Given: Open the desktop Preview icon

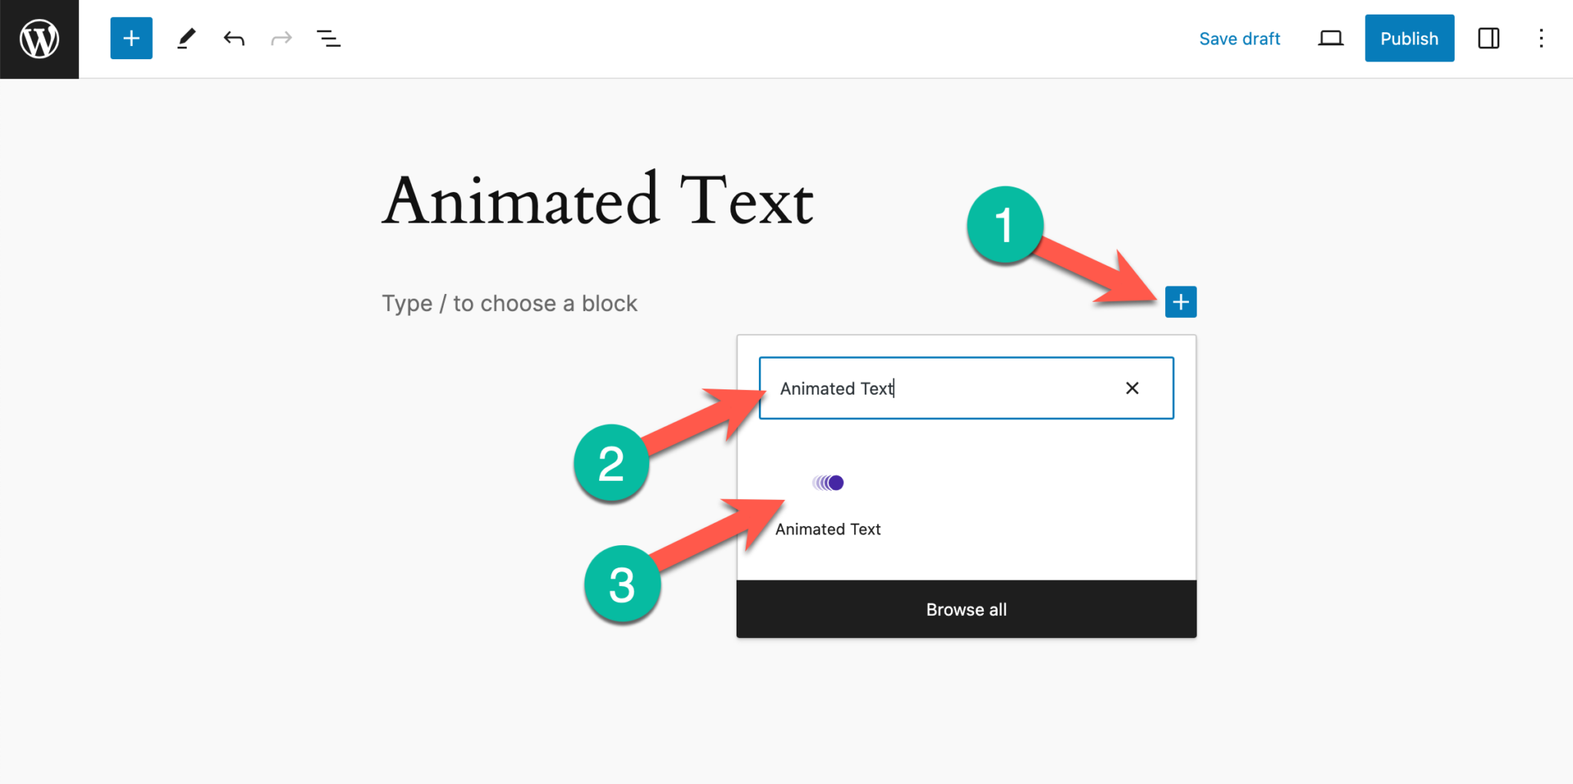Looking at the screenshot, I should (1330, 38).
